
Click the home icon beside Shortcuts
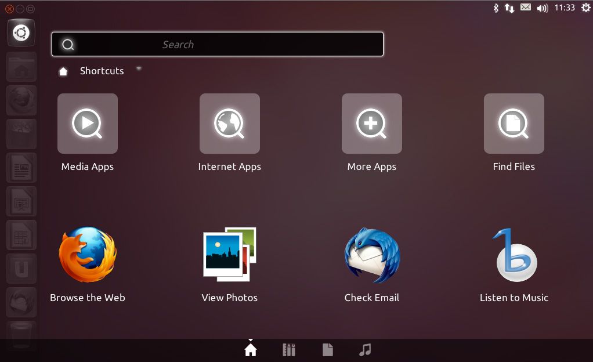pos(63,71)
